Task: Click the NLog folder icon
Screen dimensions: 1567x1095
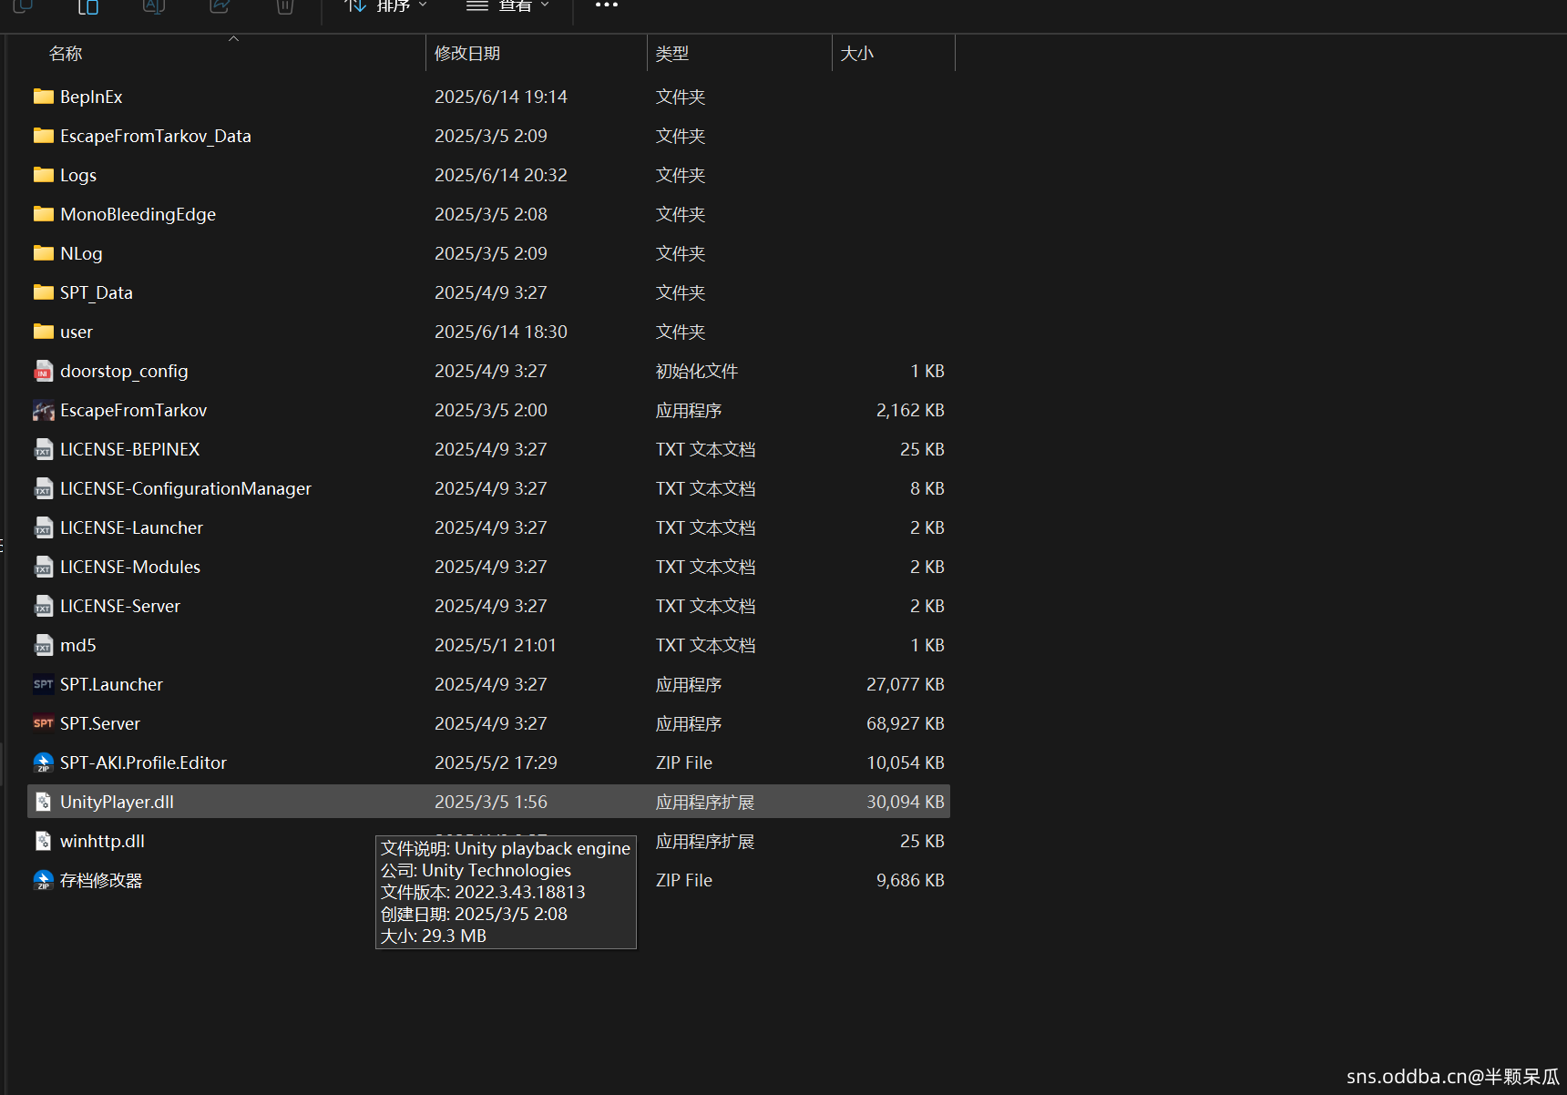Action: [43, 253]
